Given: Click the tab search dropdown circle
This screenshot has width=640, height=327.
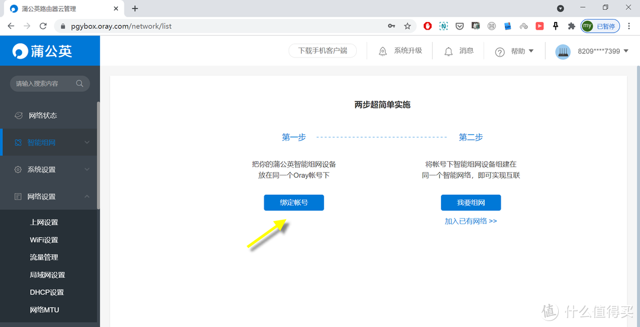Looking at the screenshot, I should pos(561,8).
